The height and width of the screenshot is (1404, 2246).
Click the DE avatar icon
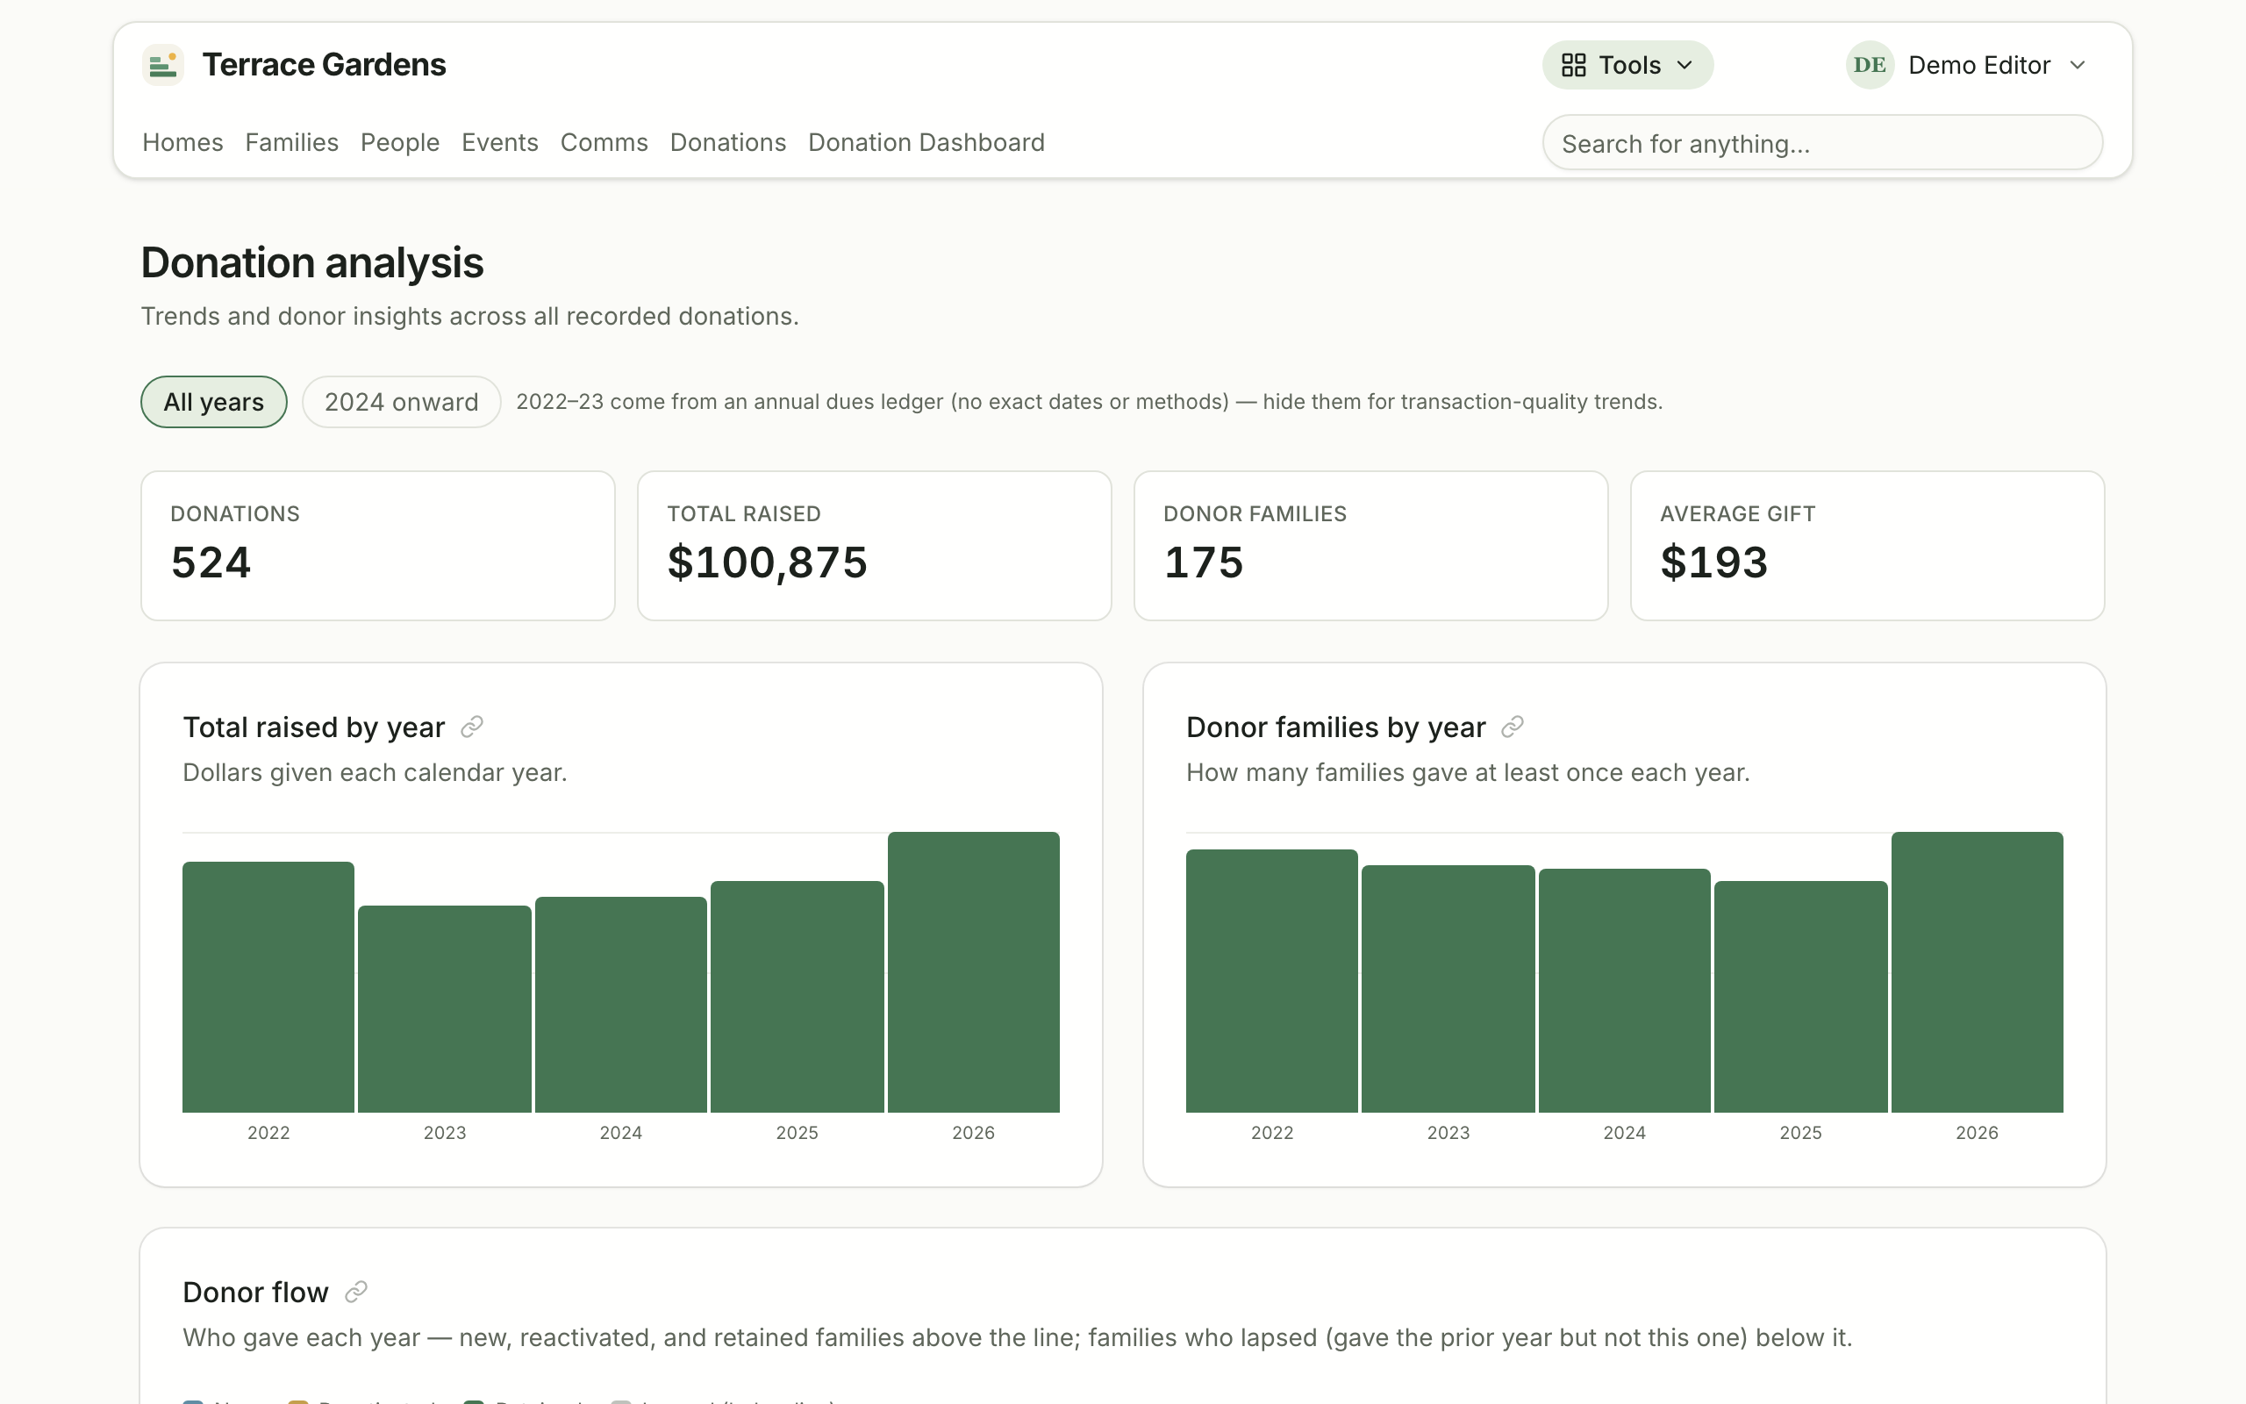tap(1870, 65)
